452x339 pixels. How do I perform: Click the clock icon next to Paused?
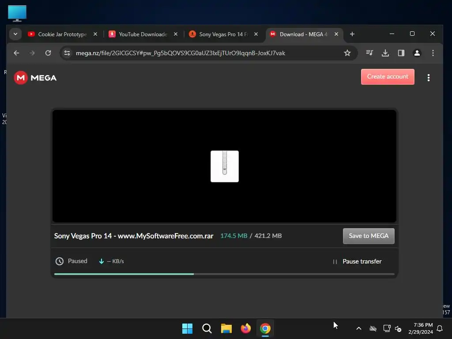tap(60, 261)
